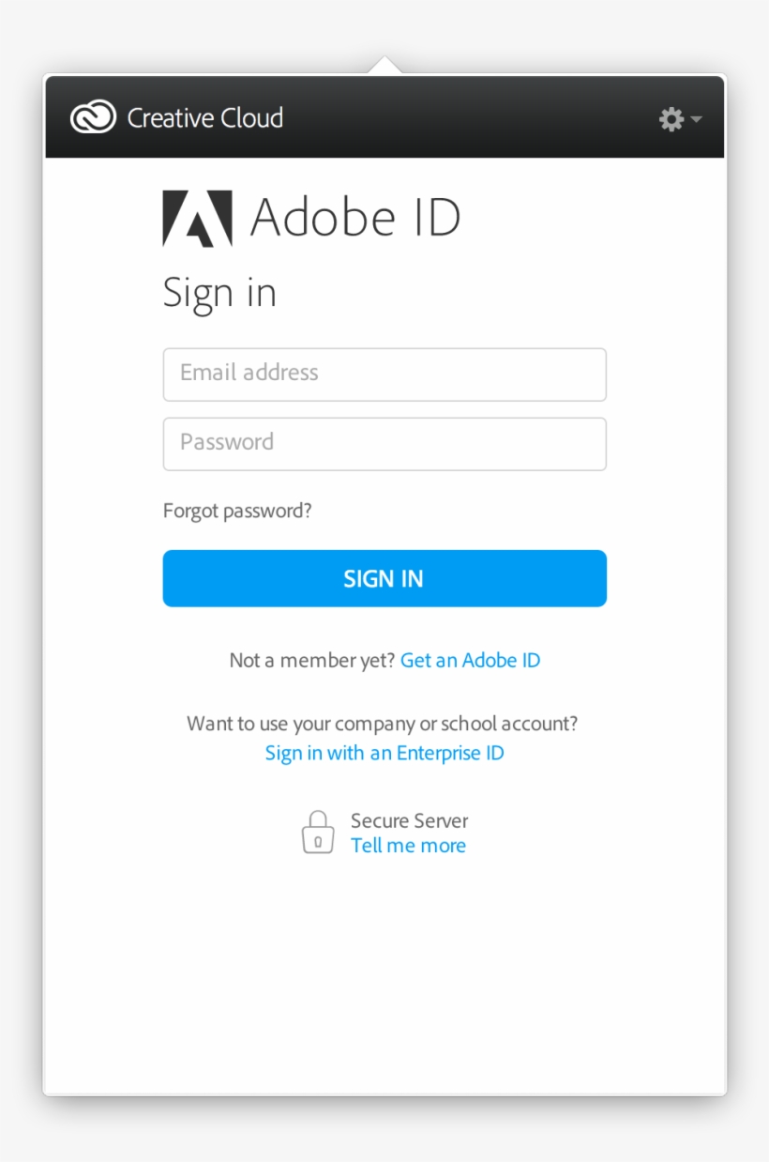Click the Creative Cloud logo icon
The image size is (769, 1162).
tap(91, 116)
